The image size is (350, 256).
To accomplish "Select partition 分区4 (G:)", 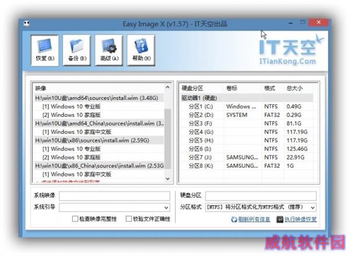I will tap(201, 132).
